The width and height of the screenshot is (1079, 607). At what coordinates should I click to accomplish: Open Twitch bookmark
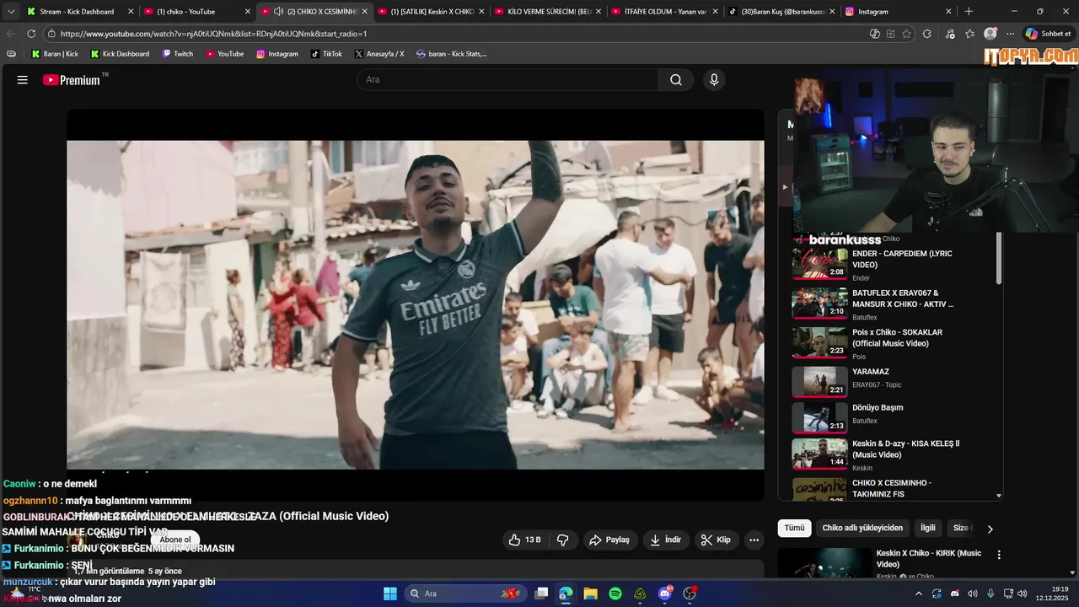pos(177,54)
